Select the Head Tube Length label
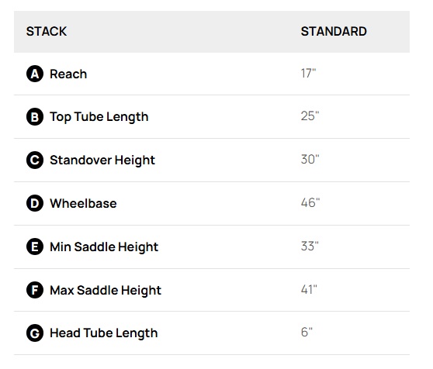This screenshot has height=369, width=433. [x=103, y=333]
